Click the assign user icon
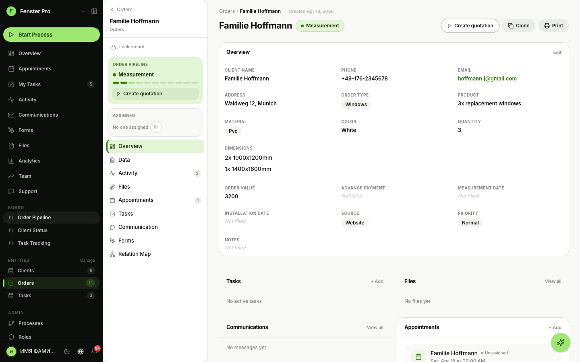Image resolution: width=580 pixels, height=362 pixels. 156,127
